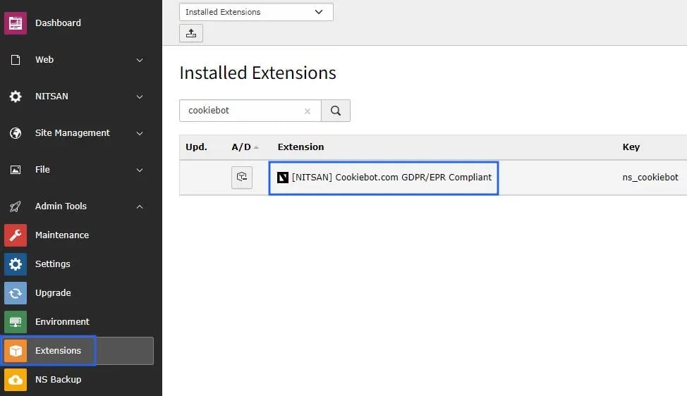Click the NITSAN extension logo icon
The height and width of the screenshot is (396, 687).
[x=283, y=178]
